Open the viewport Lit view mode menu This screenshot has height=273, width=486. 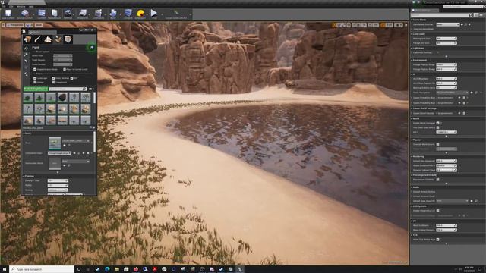(x=29, y=25)
